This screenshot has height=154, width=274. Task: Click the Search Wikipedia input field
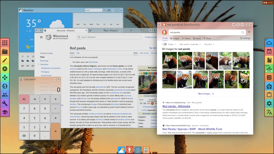coord(109,37)
